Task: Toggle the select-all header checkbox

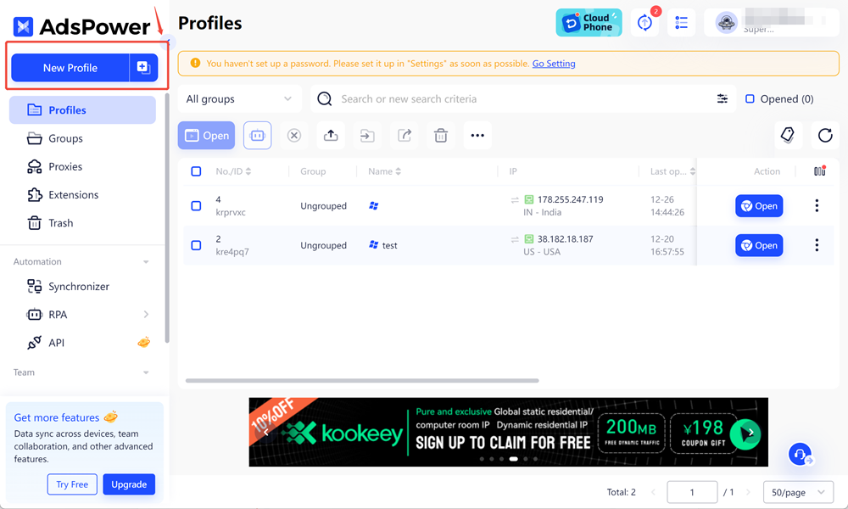Action: (x=197, y=171)
